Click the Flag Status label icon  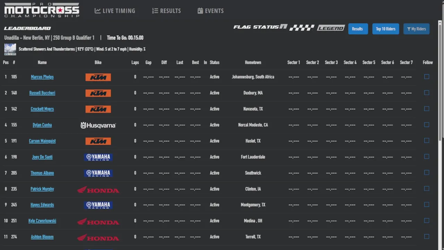tap(260, 27)
